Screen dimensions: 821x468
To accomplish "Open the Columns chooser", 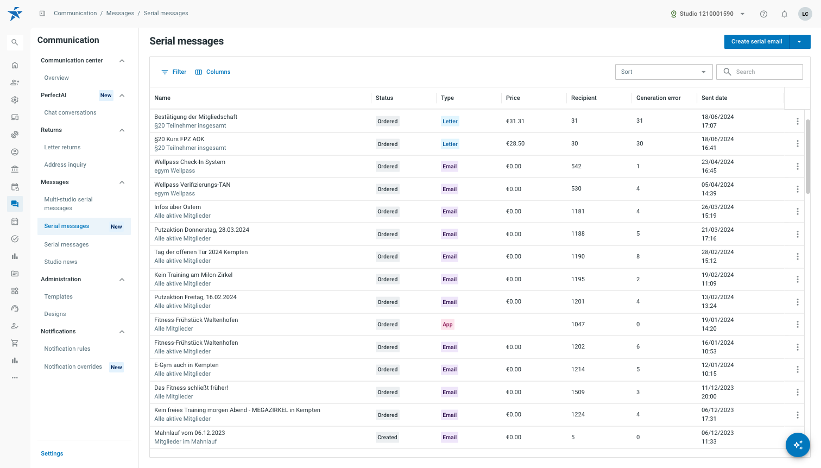I will coord(213,72).
